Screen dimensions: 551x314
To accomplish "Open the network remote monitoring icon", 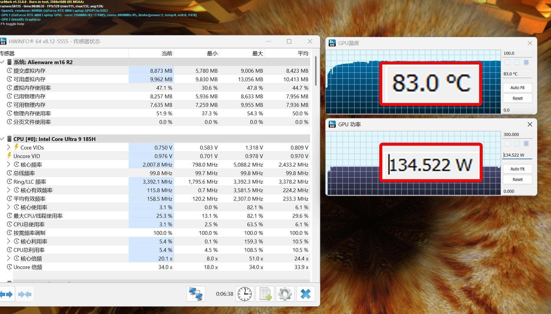I will click(196, 294).
